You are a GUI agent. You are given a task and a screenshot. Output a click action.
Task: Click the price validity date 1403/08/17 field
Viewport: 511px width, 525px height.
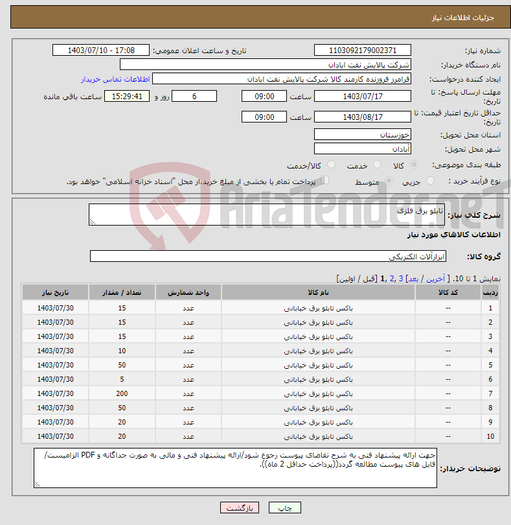click(x=363, y=117)
